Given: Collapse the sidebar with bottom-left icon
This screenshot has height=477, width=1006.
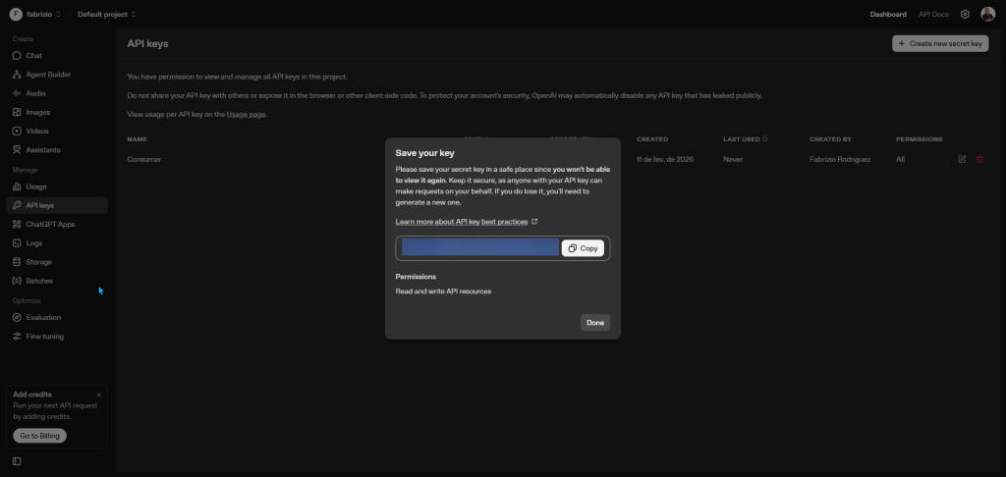Looking at the screenshot, I should (17, 460).
